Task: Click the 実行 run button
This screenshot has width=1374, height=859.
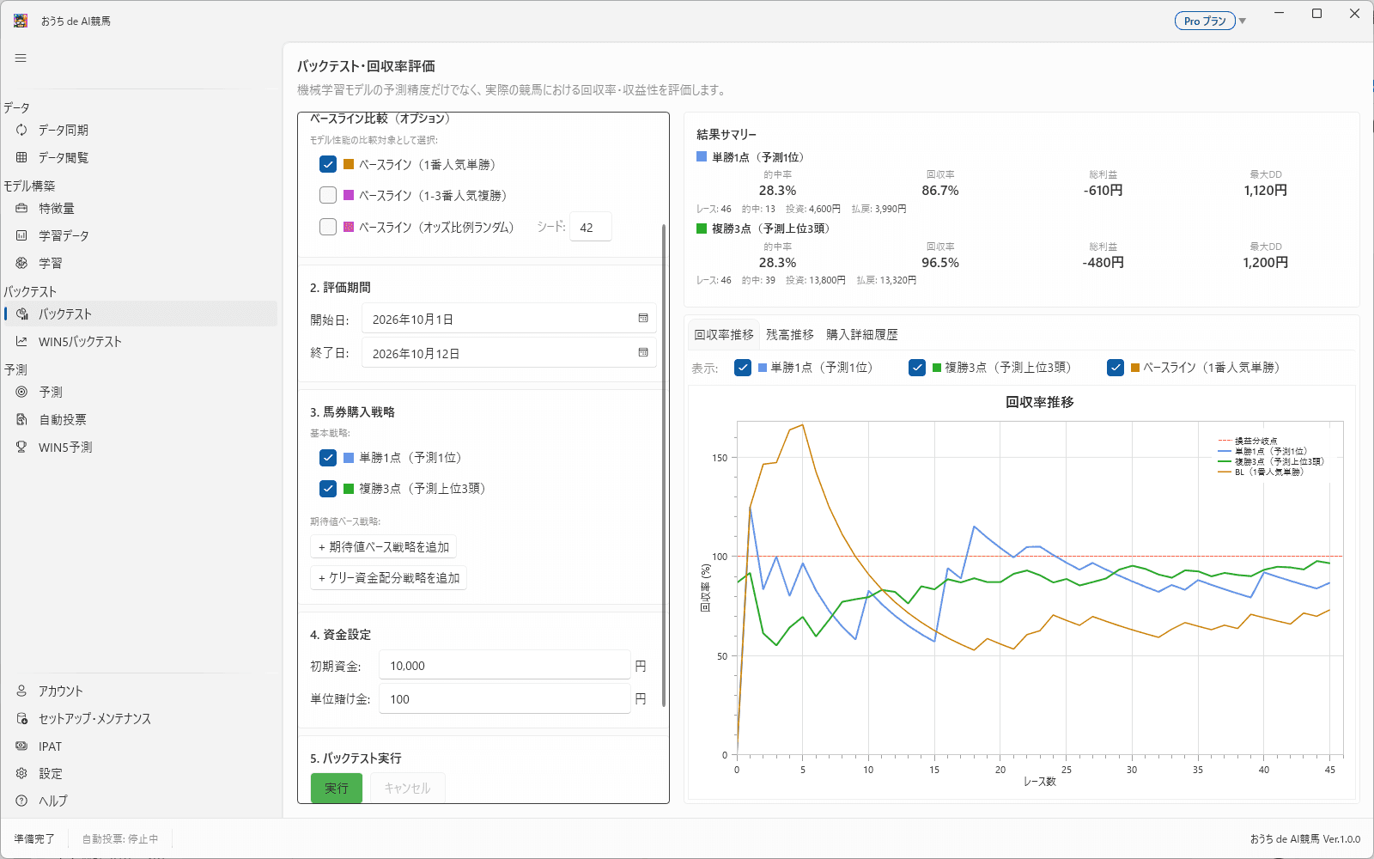Action: coord(337,788)
